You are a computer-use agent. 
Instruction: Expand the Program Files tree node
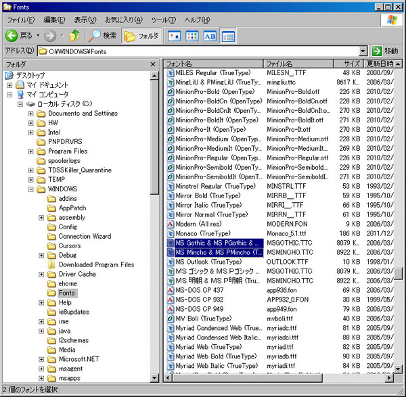31,151
